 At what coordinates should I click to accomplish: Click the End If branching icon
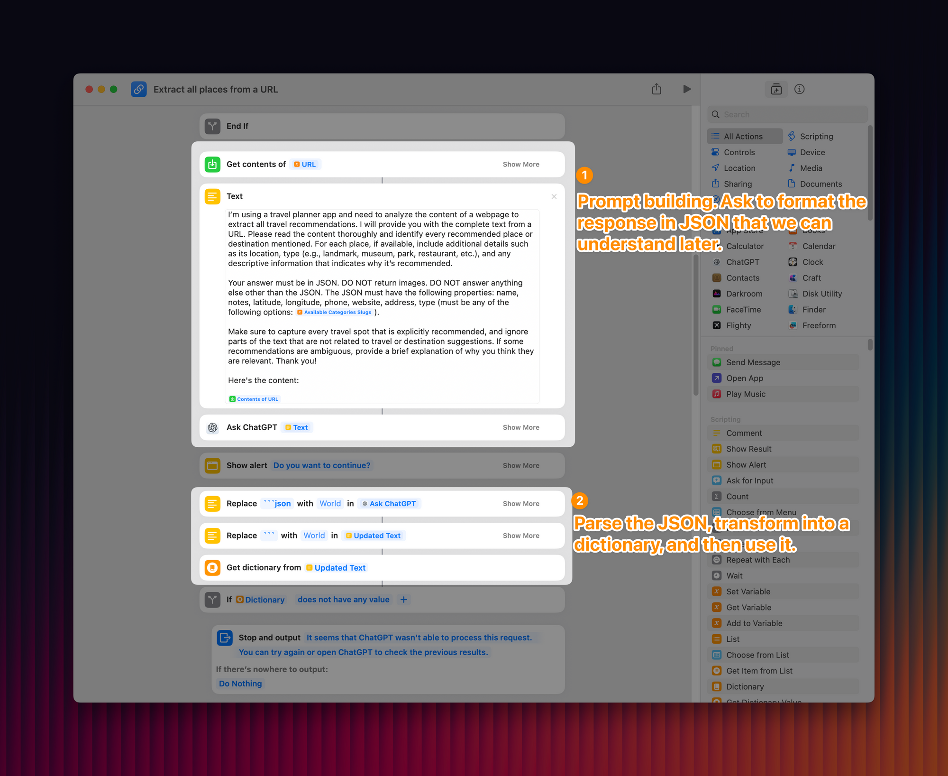212,126
